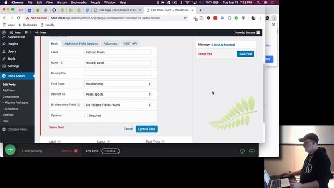
Task: Go back using browser back arrow
Action: click(5, 18)
